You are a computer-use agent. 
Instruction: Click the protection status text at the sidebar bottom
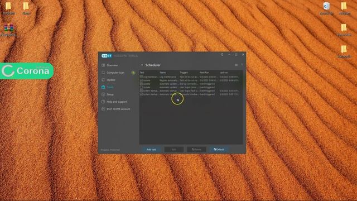point(110,150)
